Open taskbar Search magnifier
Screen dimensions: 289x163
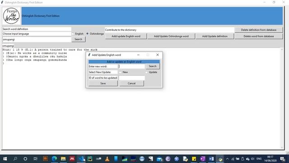(15, 159)
